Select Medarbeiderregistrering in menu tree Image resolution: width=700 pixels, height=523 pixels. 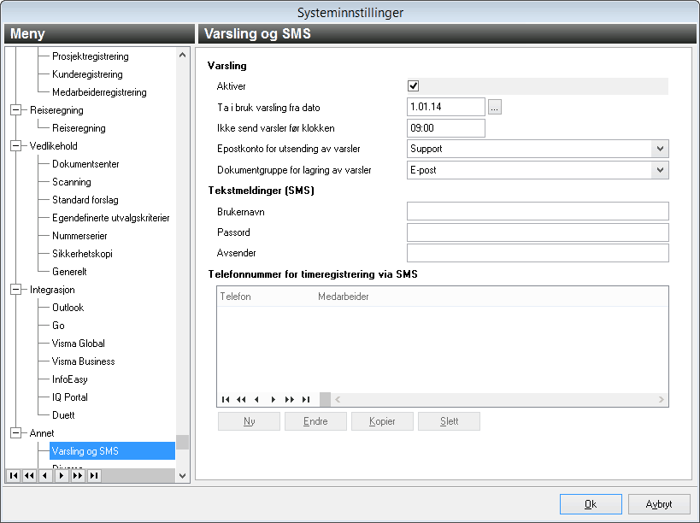[99, 92]
